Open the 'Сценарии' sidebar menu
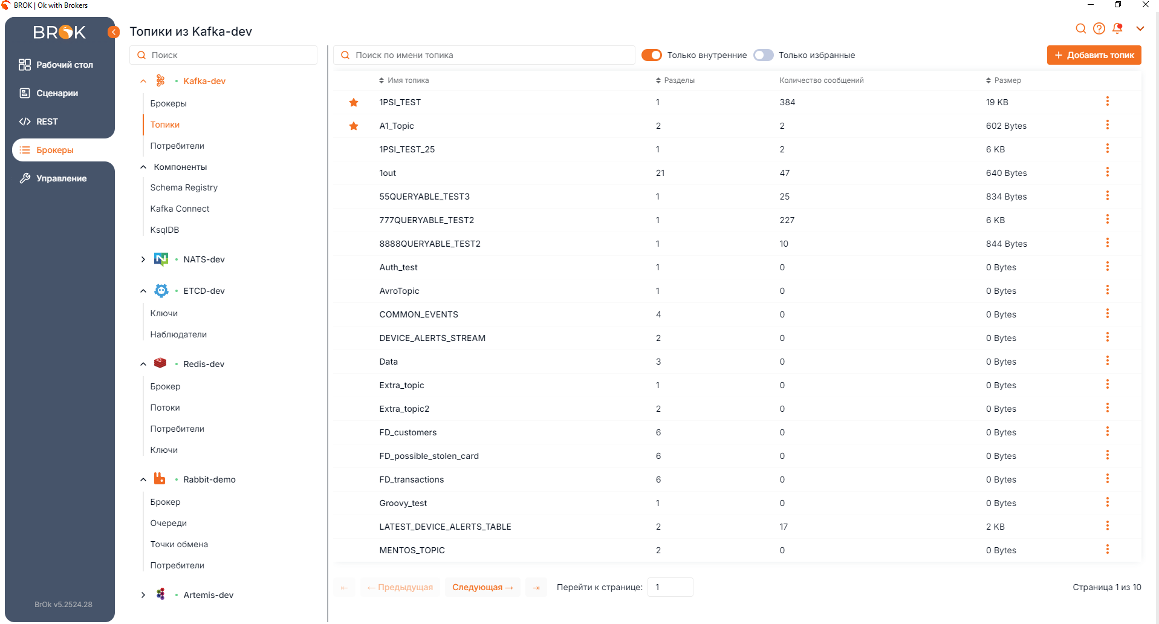The image size is (1159, 624). tap(57, 93)
